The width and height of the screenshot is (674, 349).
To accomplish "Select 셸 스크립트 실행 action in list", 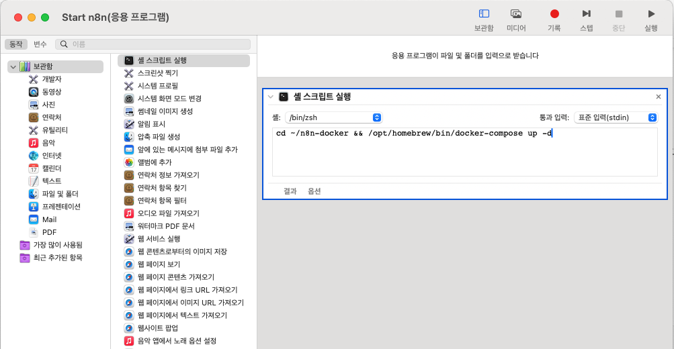I will click(183, 60).
